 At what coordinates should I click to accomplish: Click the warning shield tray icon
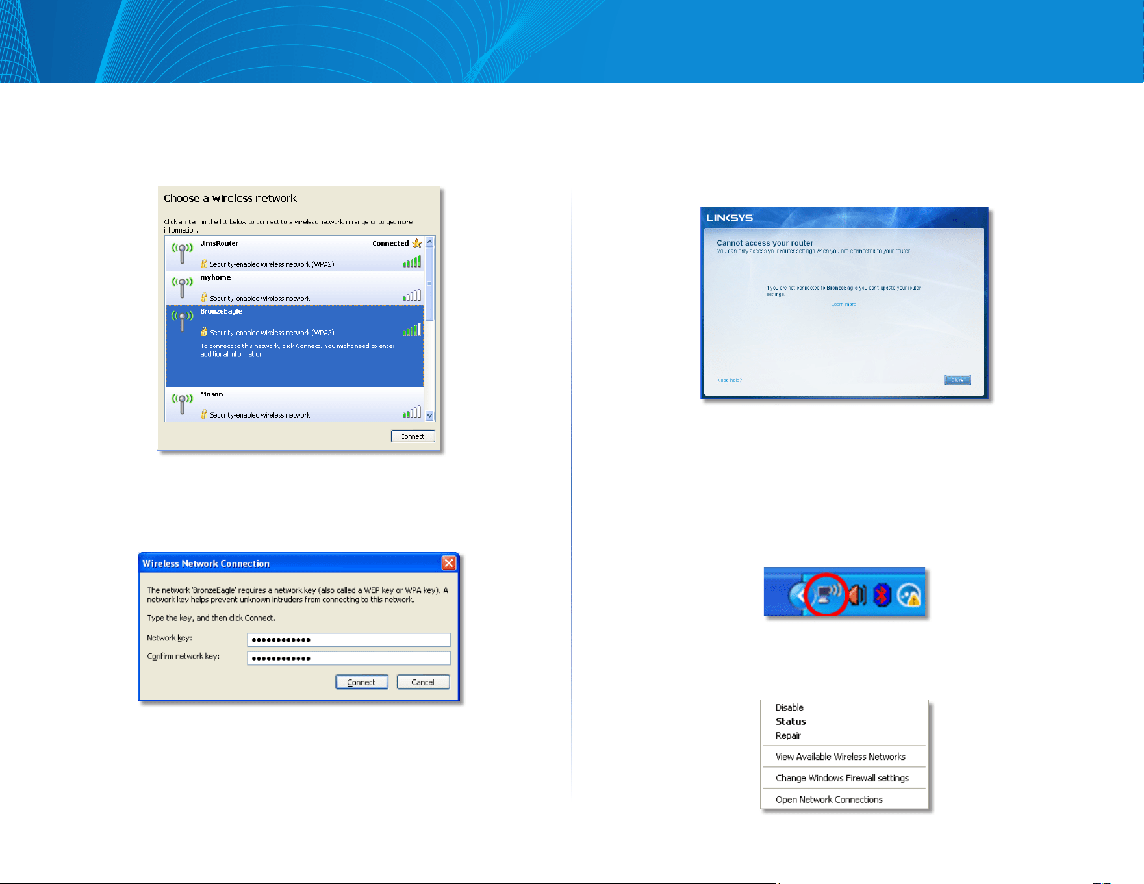pos(909,595)
